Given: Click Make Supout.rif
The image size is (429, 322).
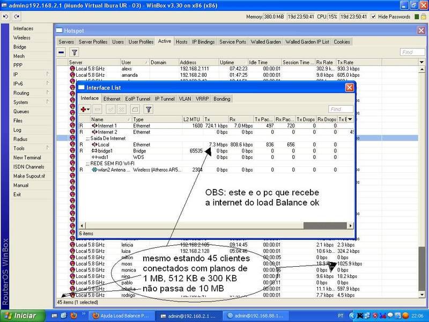Looking at the screenshot, I should point(29,176).
